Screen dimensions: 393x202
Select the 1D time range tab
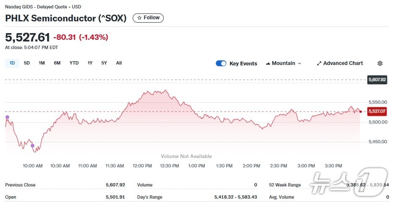click(12, 63)
